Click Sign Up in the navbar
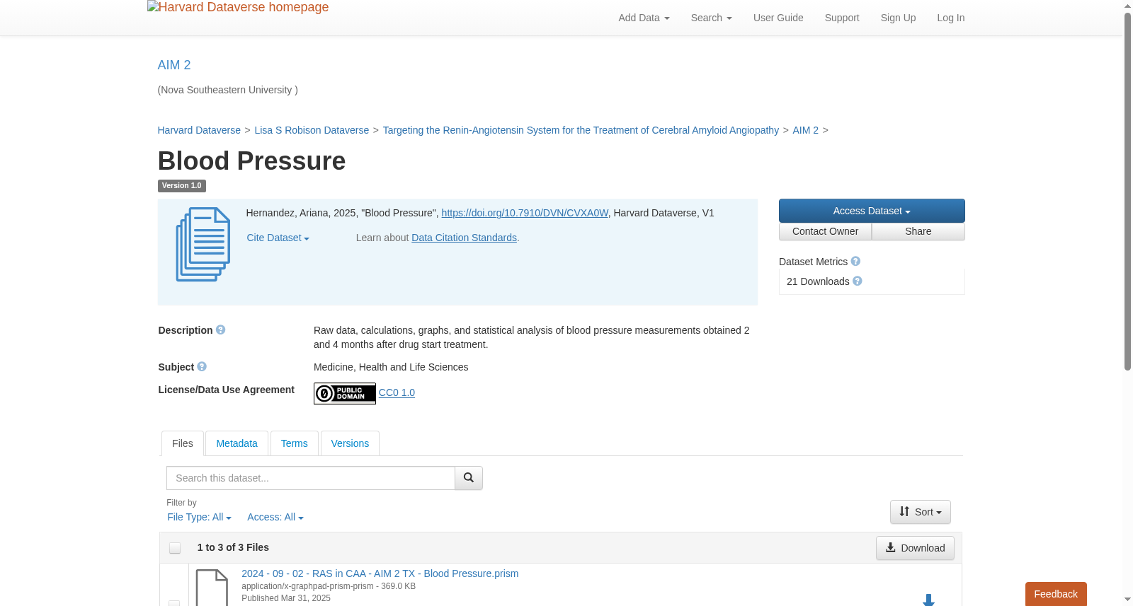This screenshot has height=606, width=1133. pyautogui.click(x=899, y=18)
